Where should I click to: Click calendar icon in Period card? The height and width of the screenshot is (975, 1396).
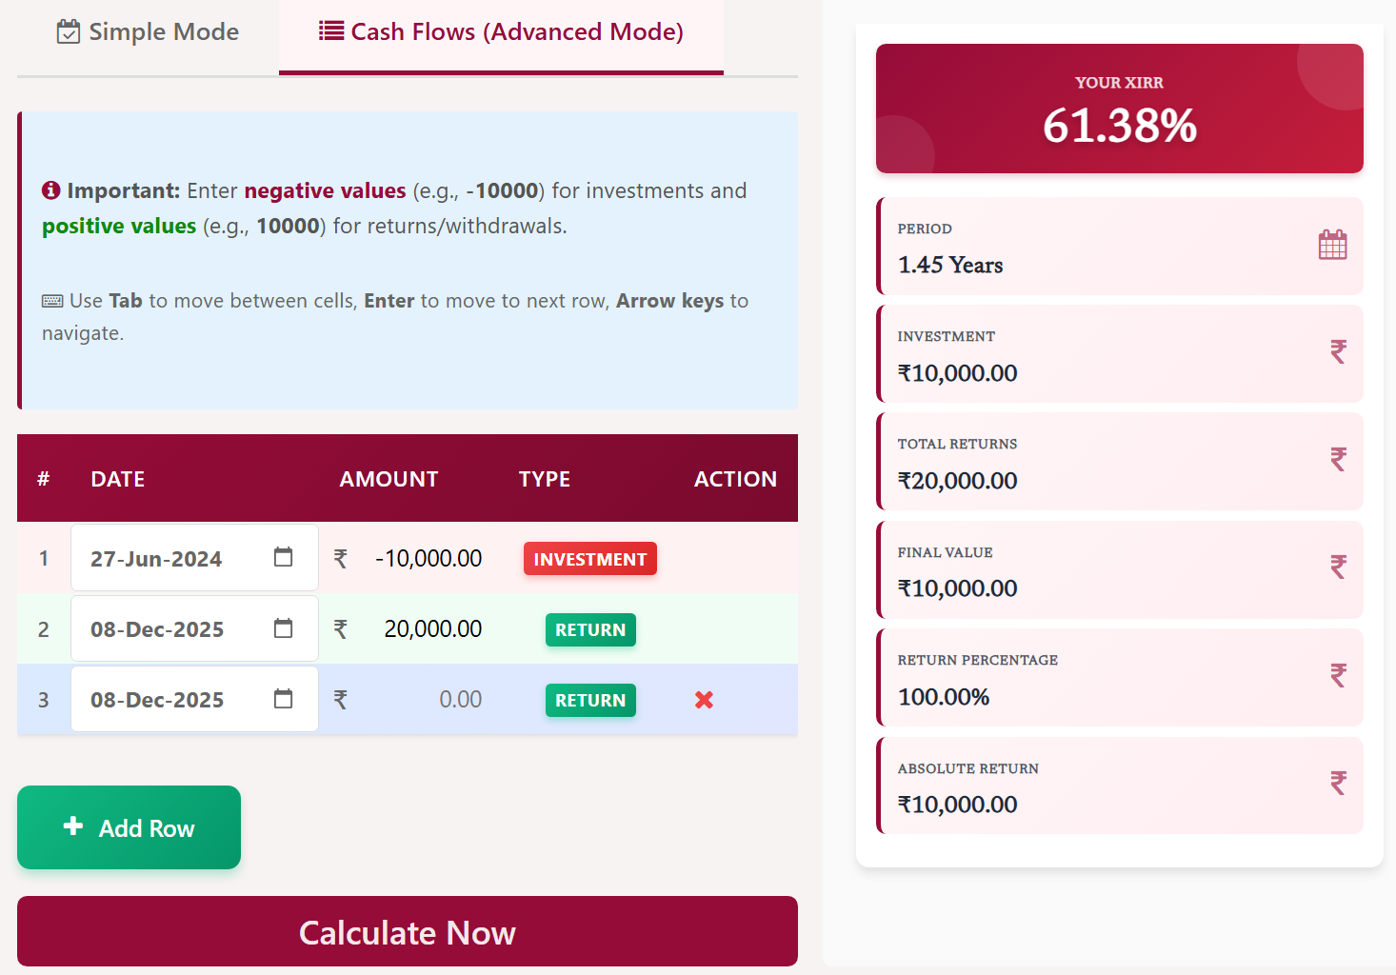[1332, 246]
